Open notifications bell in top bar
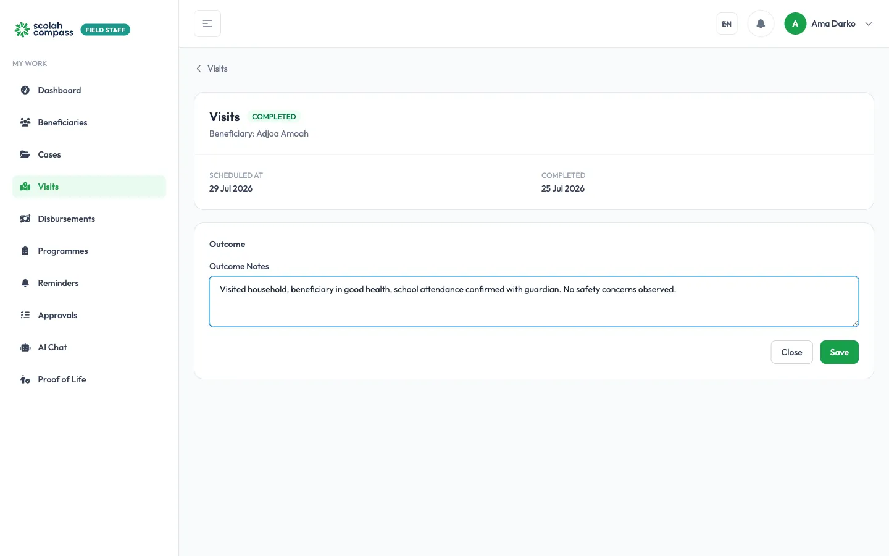Screen dimensions: 889x556 (761, 23)
